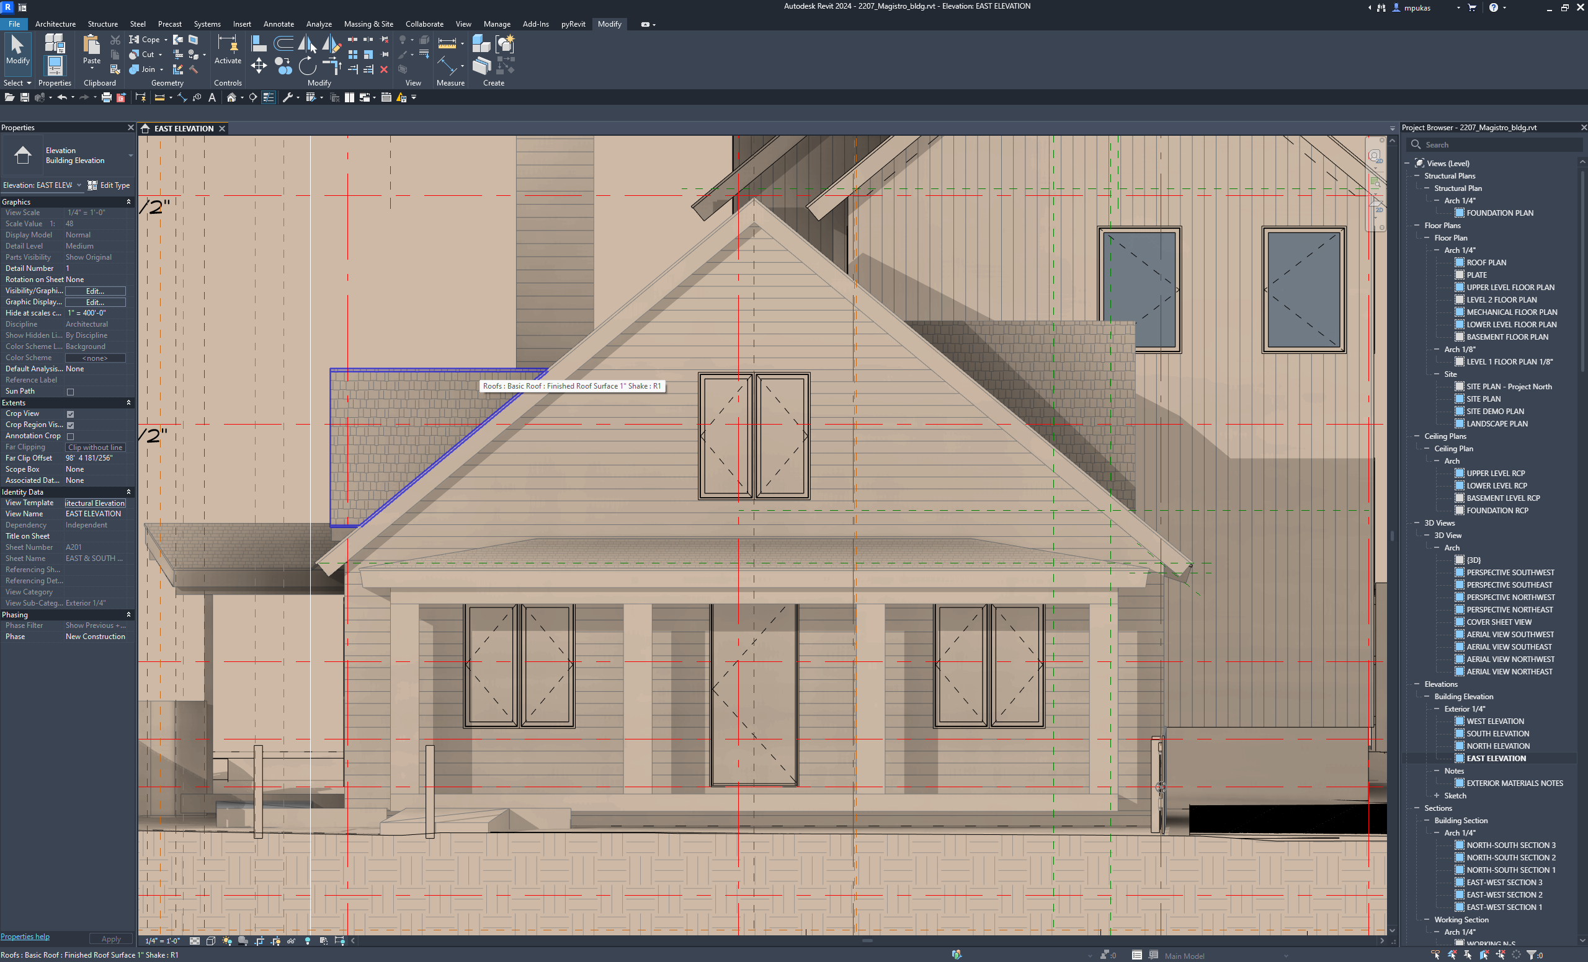1588x962 pixels.
Task: Expand the Sketch node in Project Browser
Action: [1437, 796]
